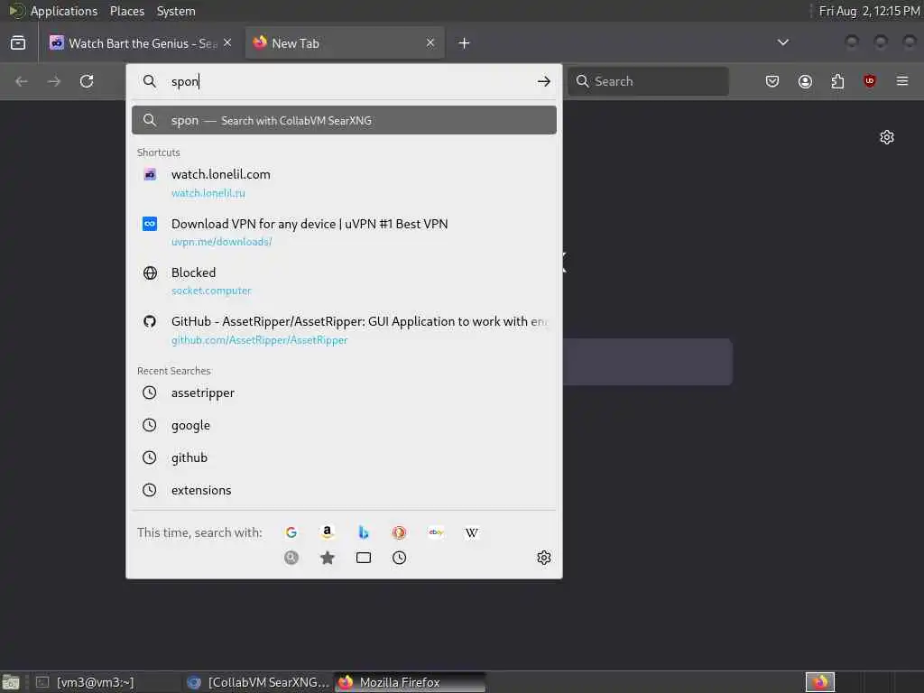Search with Google engine icon
This screenshot has height=693, width=924.
coord(291,532)
